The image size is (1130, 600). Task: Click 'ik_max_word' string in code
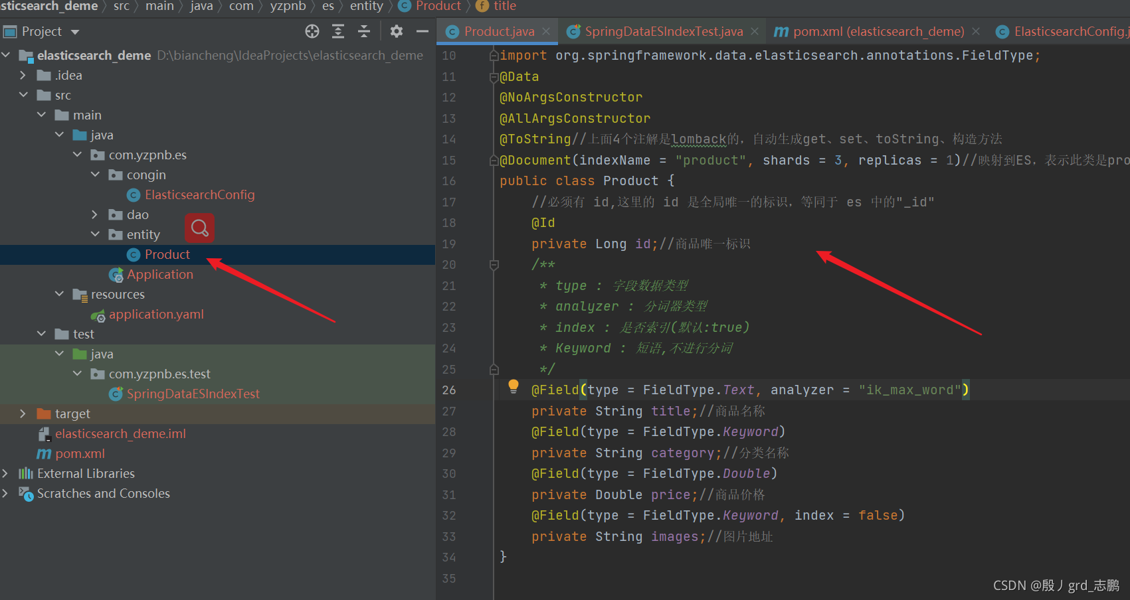click(x=909, y=390)
